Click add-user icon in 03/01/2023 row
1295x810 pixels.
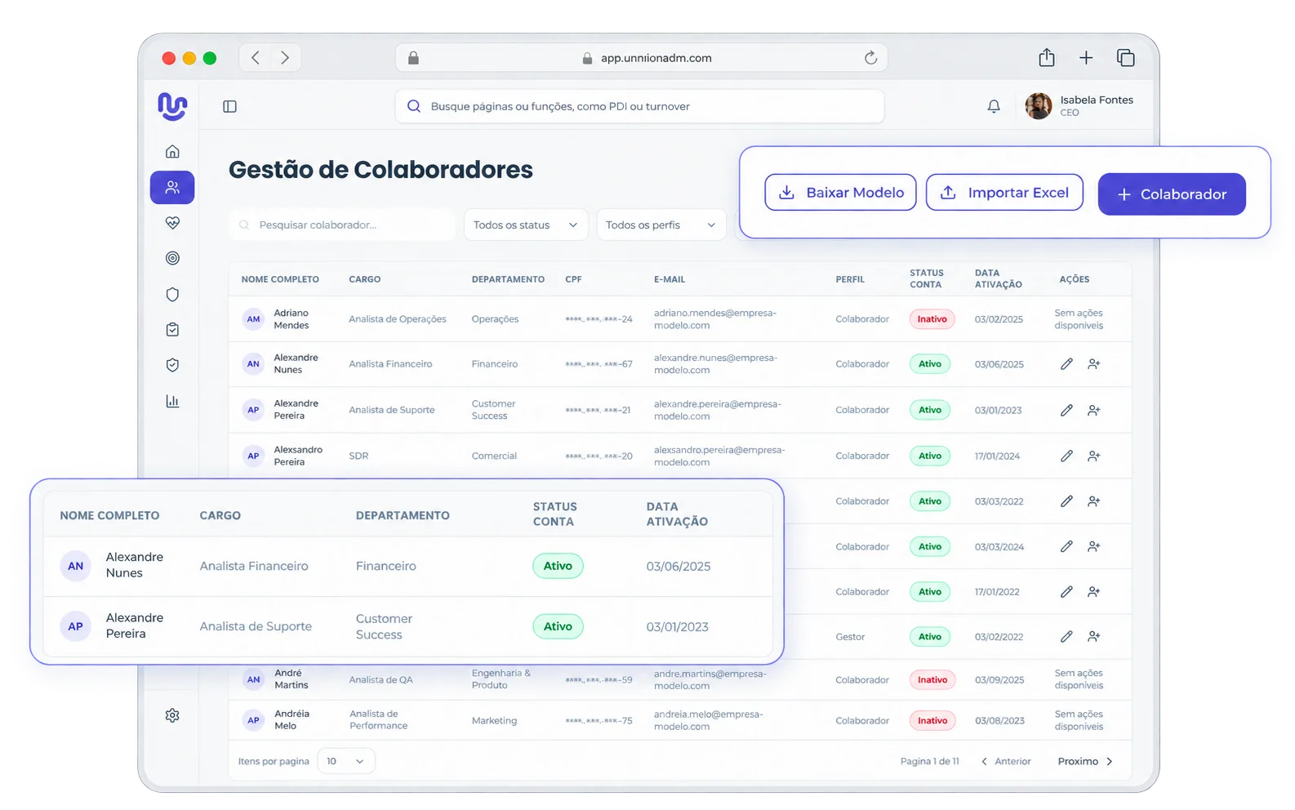pyautogui.click(x=1094, y=410)
